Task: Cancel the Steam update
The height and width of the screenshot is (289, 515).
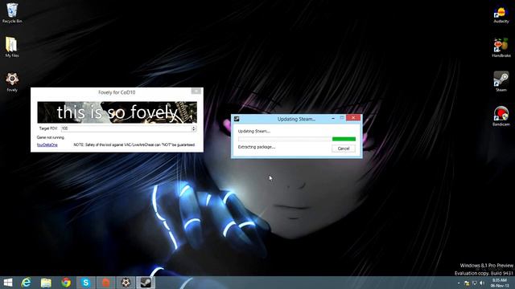Action: (x=344, y=149)
